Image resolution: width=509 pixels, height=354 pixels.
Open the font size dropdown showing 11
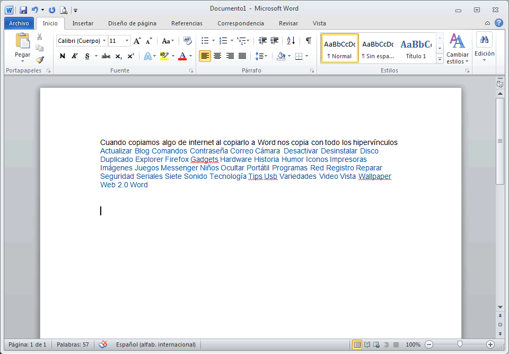click(x=127, y=41)
